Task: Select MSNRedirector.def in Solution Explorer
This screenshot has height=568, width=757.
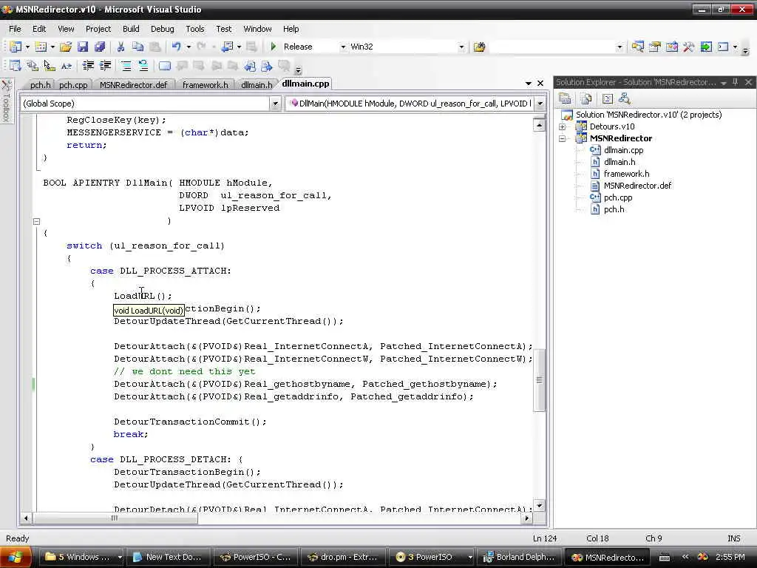Action: point(637,186)
